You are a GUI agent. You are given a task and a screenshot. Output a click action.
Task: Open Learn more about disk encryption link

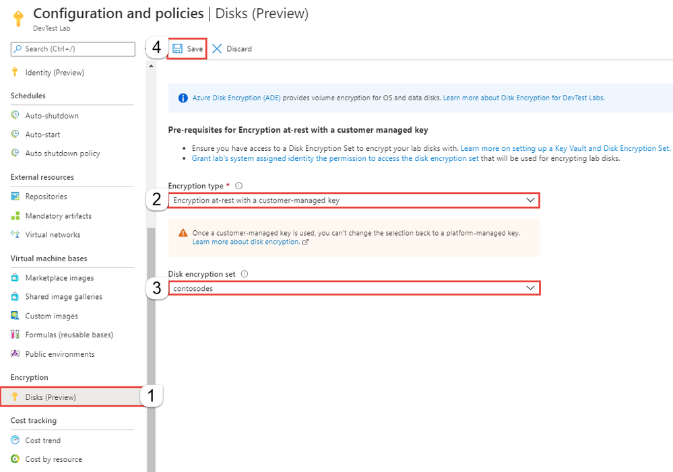[x=246, y=242]
